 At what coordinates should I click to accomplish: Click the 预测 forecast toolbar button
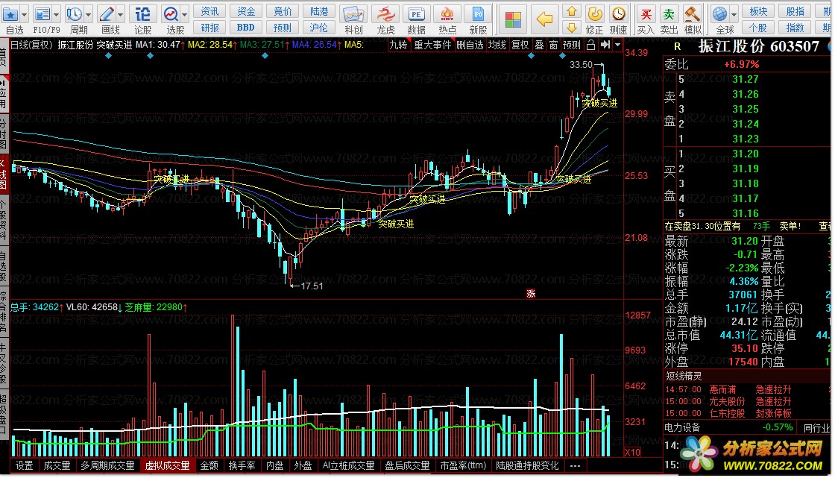tap(283, 27)
